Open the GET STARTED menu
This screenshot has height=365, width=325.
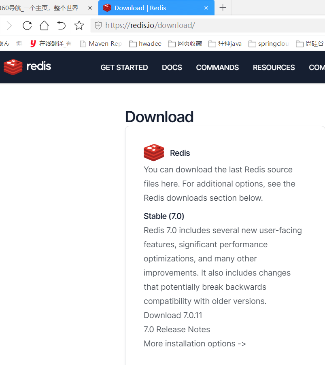[124, 68]
